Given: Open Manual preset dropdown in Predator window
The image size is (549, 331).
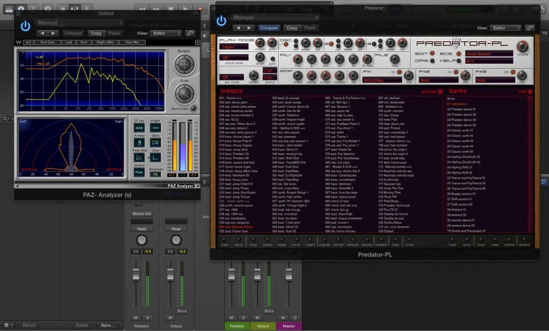Looking at the screenshot, I should (x=276, y=17).
